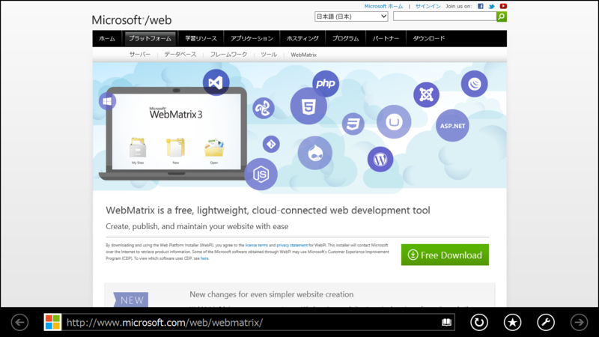The height and width of the screenshot is (337, 599).
Task: Open page tools wrench icon
Action: (546, 323)
